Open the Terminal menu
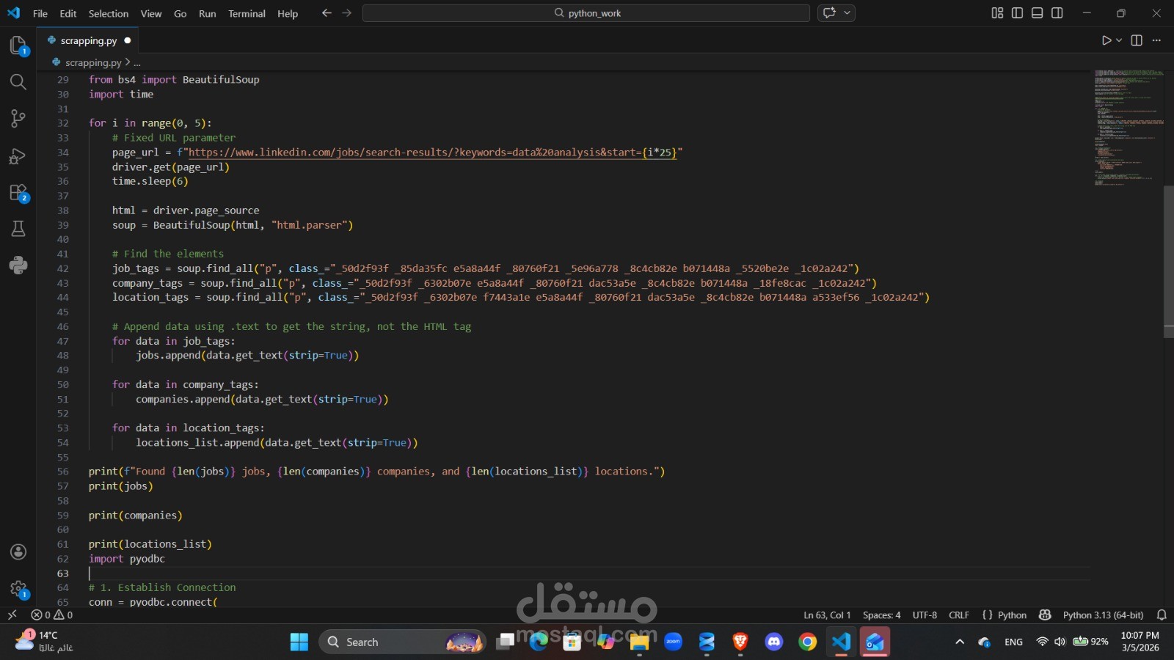 247,13
